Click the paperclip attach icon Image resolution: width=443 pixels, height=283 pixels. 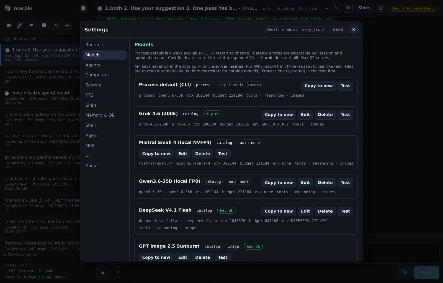tap(405, 272)
